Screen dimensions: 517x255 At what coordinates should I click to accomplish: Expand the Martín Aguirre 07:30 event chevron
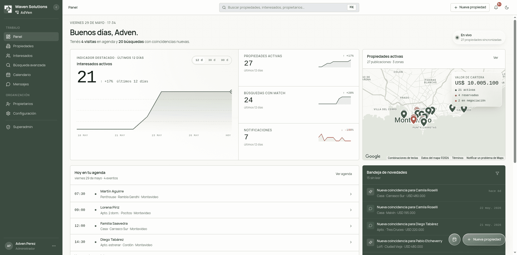click(x=351, y=194)
